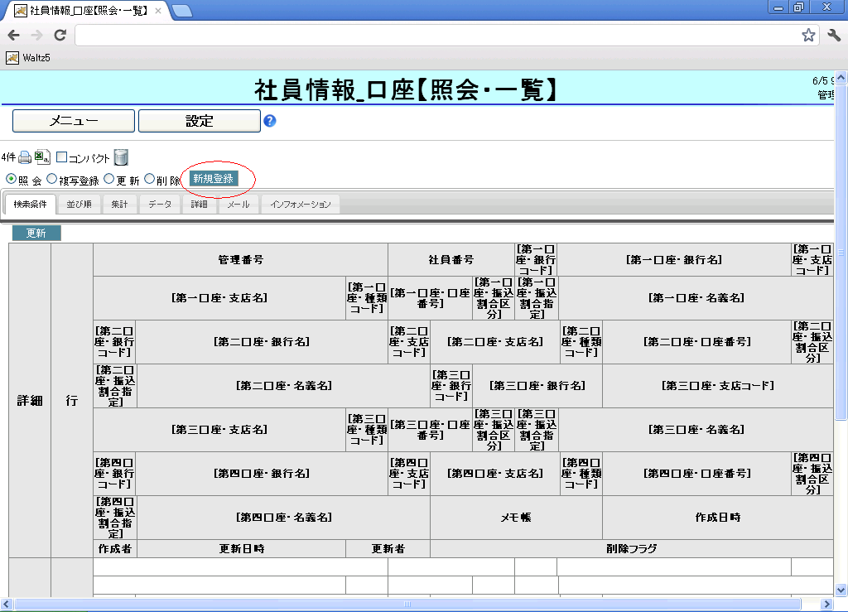This screenshot has width=848, height=612.
Task: Select the 複写登録 radio button
Action: (x=51, y=179)
